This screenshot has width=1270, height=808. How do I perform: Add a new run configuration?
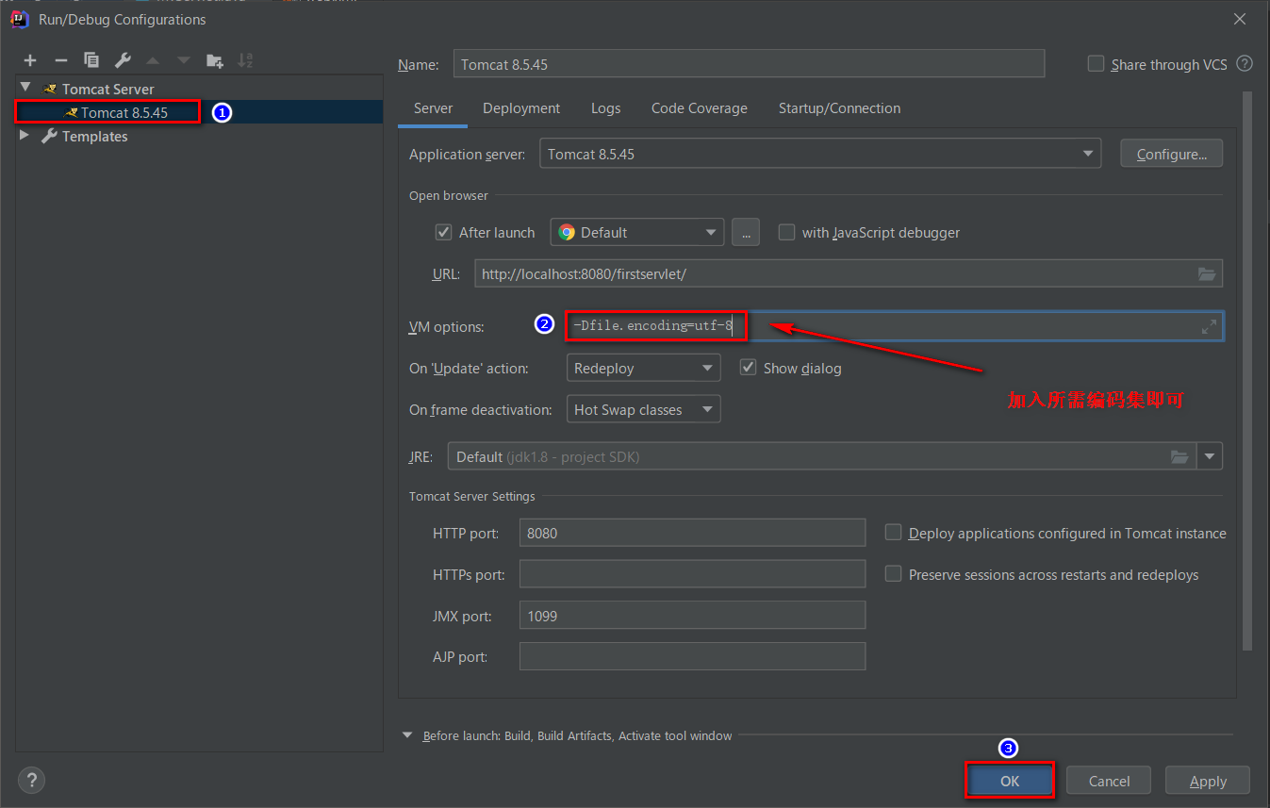30,60
